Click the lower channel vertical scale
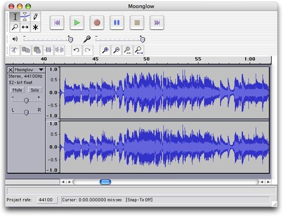 click(x=53, y=147)
